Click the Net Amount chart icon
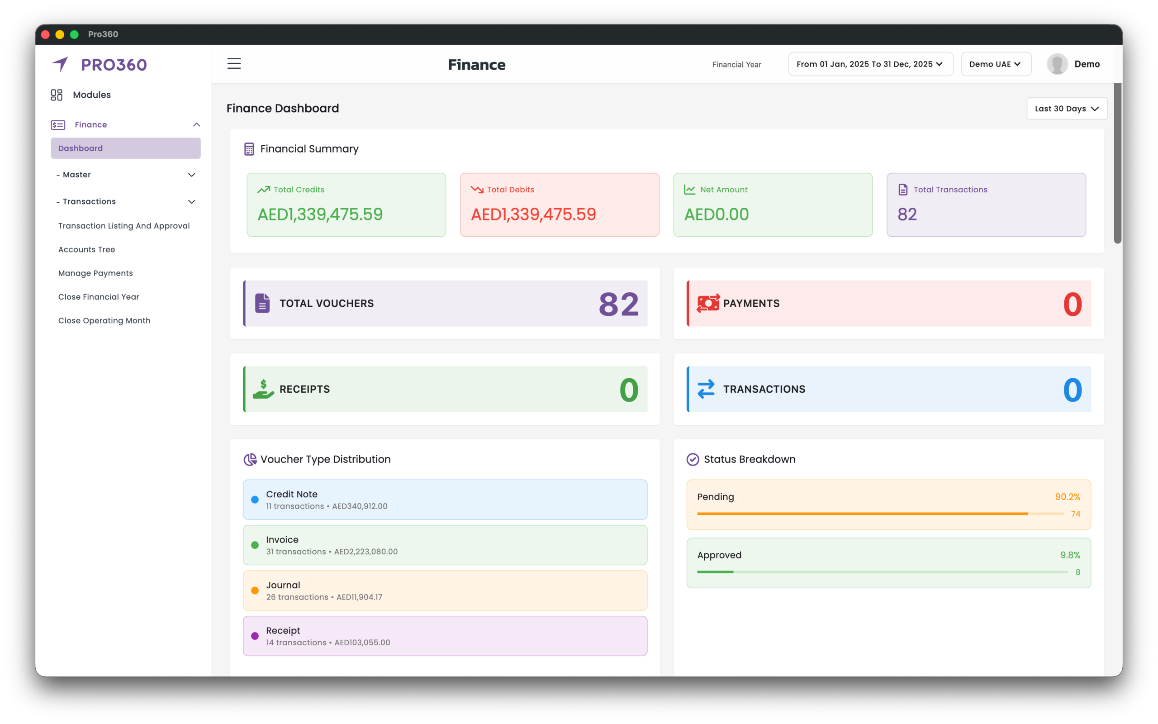The image size is (1158, 724). (689, 190)
